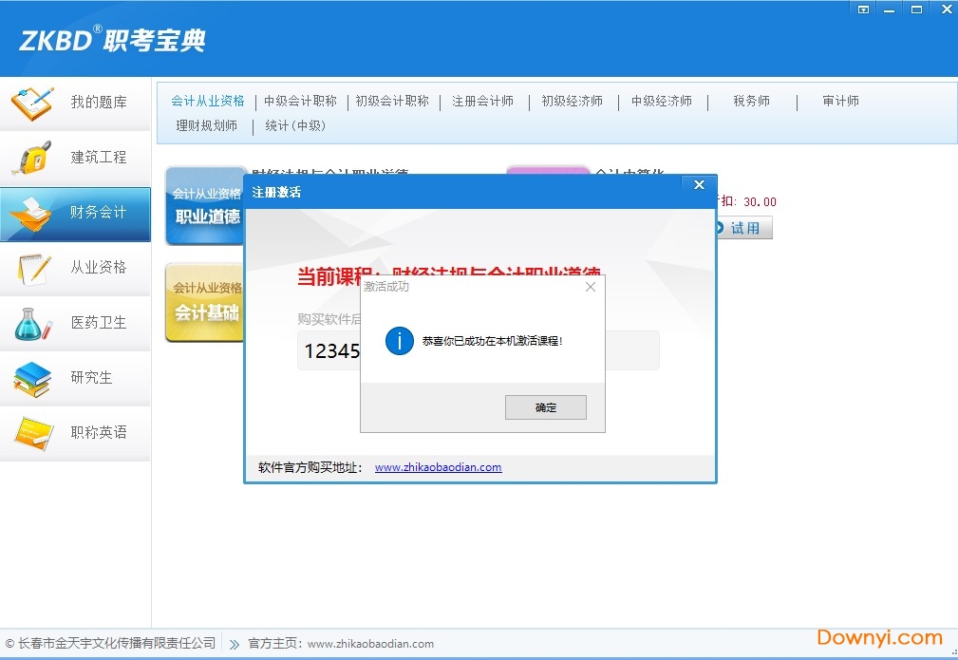Open the 医药卫生 category icon

coord(76,323)
